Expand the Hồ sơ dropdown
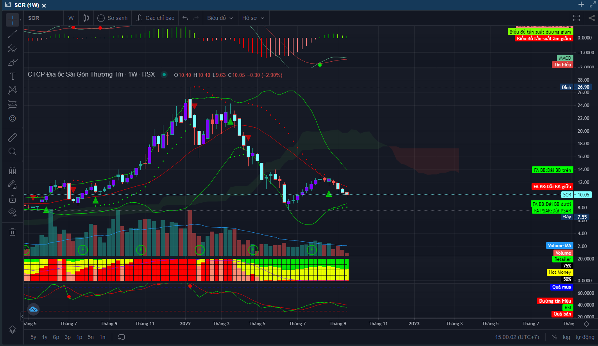 (253, 18)
